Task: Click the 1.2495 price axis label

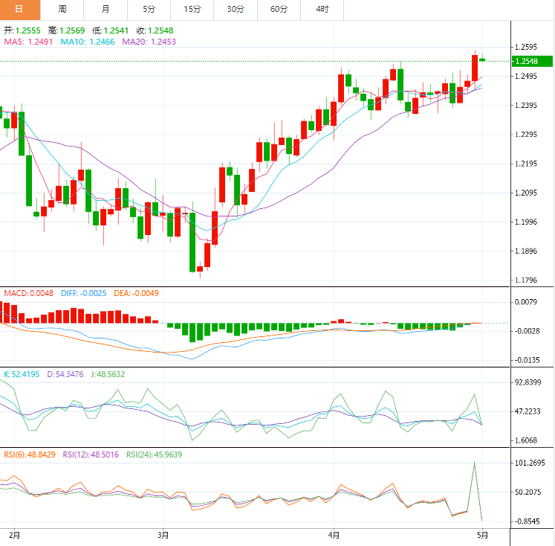Action: point(525,76)
